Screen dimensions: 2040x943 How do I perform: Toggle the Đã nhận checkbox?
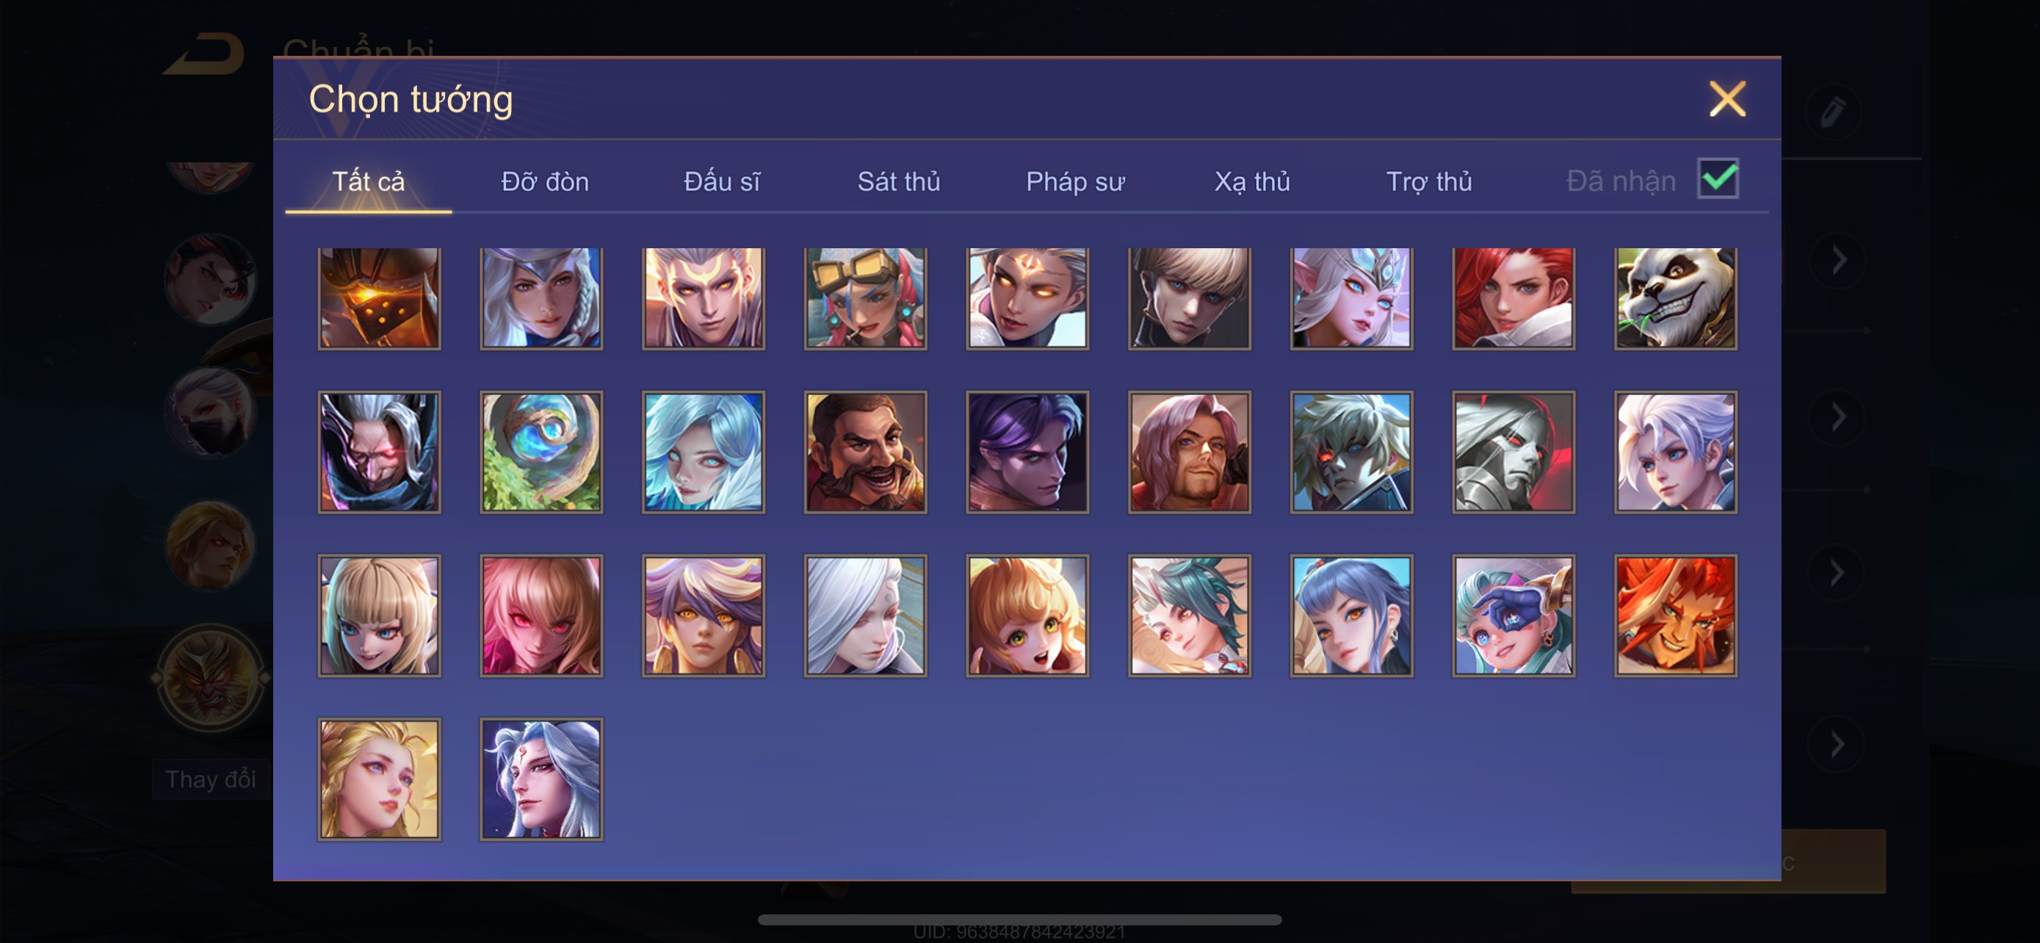click(1717, 178)
